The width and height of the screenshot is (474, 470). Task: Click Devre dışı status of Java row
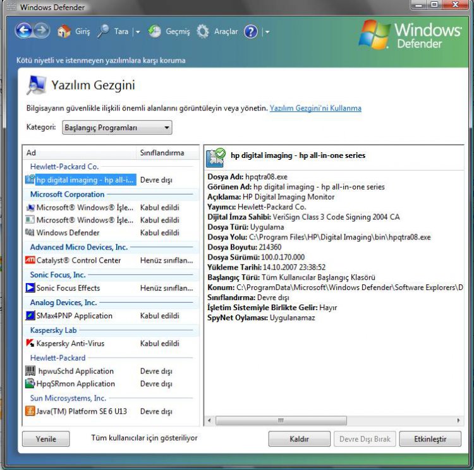point(156,411)
